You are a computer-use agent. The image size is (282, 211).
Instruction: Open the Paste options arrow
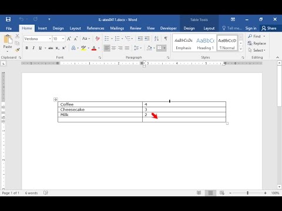(8, 52)
